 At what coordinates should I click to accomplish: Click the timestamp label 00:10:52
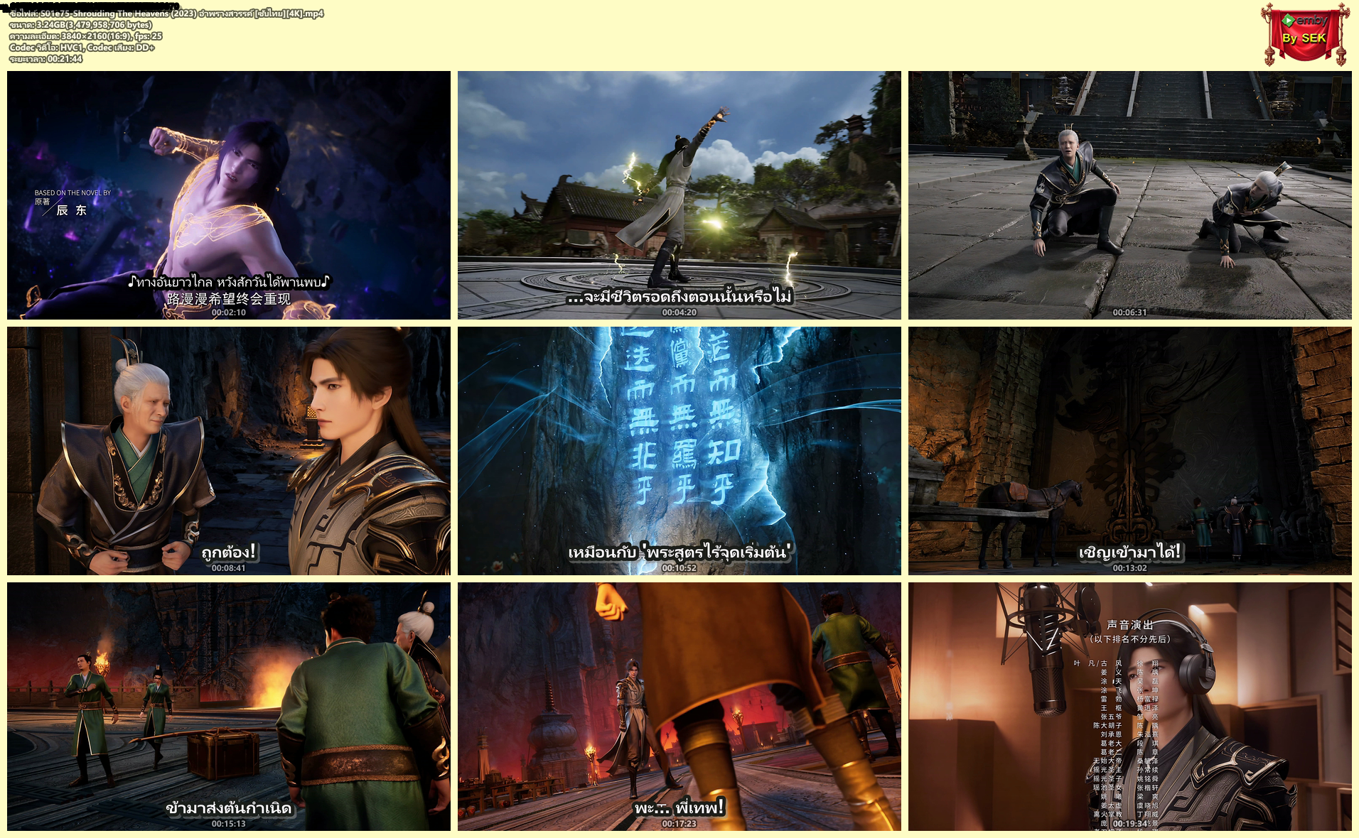pyautogui.click(x=679, y=568)
